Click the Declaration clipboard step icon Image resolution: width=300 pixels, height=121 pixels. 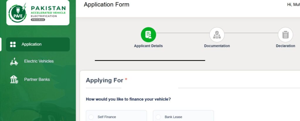click(285, 35)
